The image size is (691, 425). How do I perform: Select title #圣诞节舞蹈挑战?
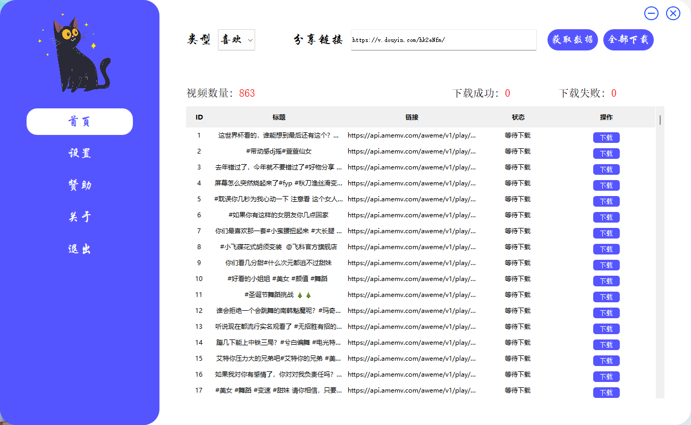[278, 295]
